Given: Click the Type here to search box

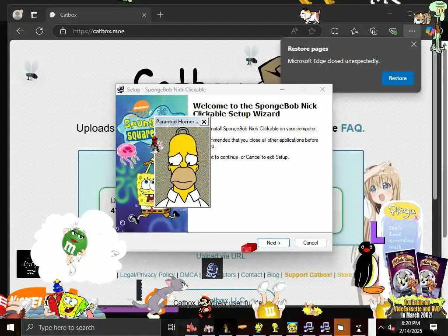Looking at the screenshot, I should click(x=91, y=327).
